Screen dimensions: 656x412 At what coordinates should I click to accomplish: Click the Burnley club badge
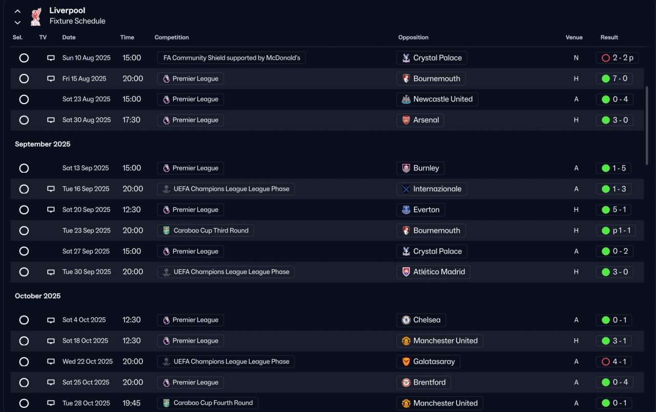pyautogui.click(x=406, y=168)
